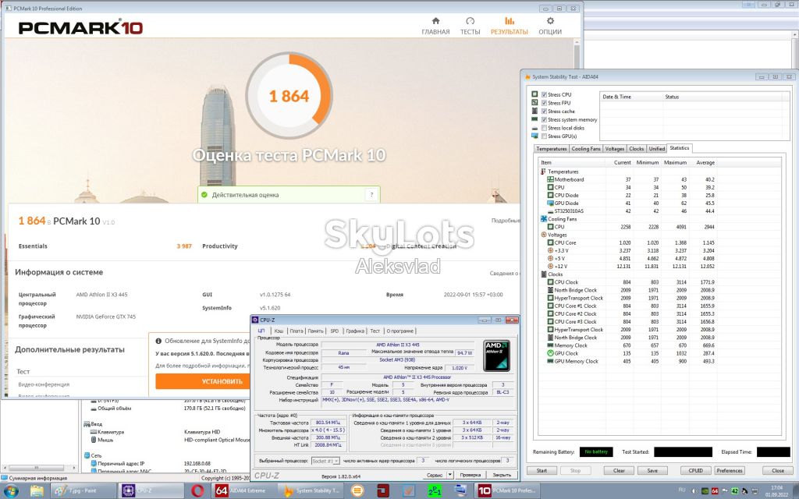Open the ГЛАВНАЯ home icon in PCMark

(435, 21)
